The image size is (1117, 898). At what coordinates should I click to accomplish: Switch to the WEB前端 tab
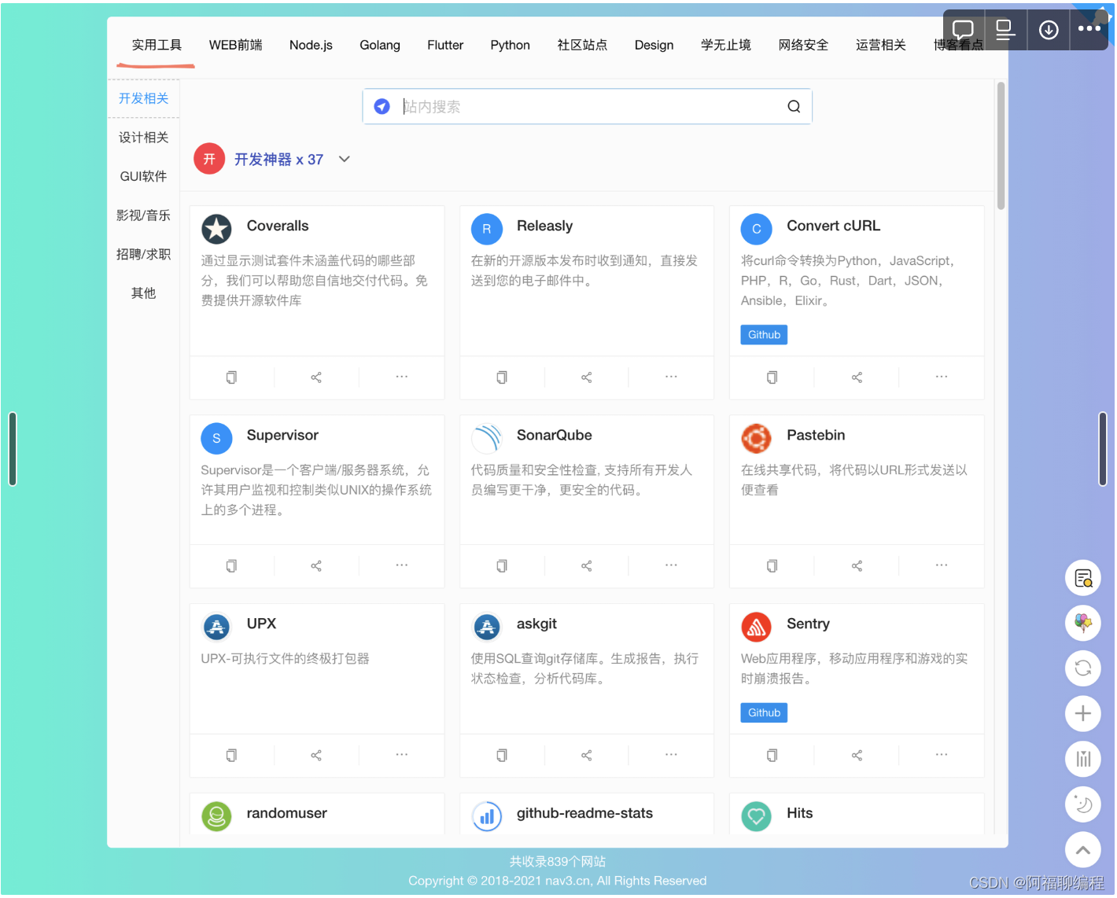[x=236, y=46]
